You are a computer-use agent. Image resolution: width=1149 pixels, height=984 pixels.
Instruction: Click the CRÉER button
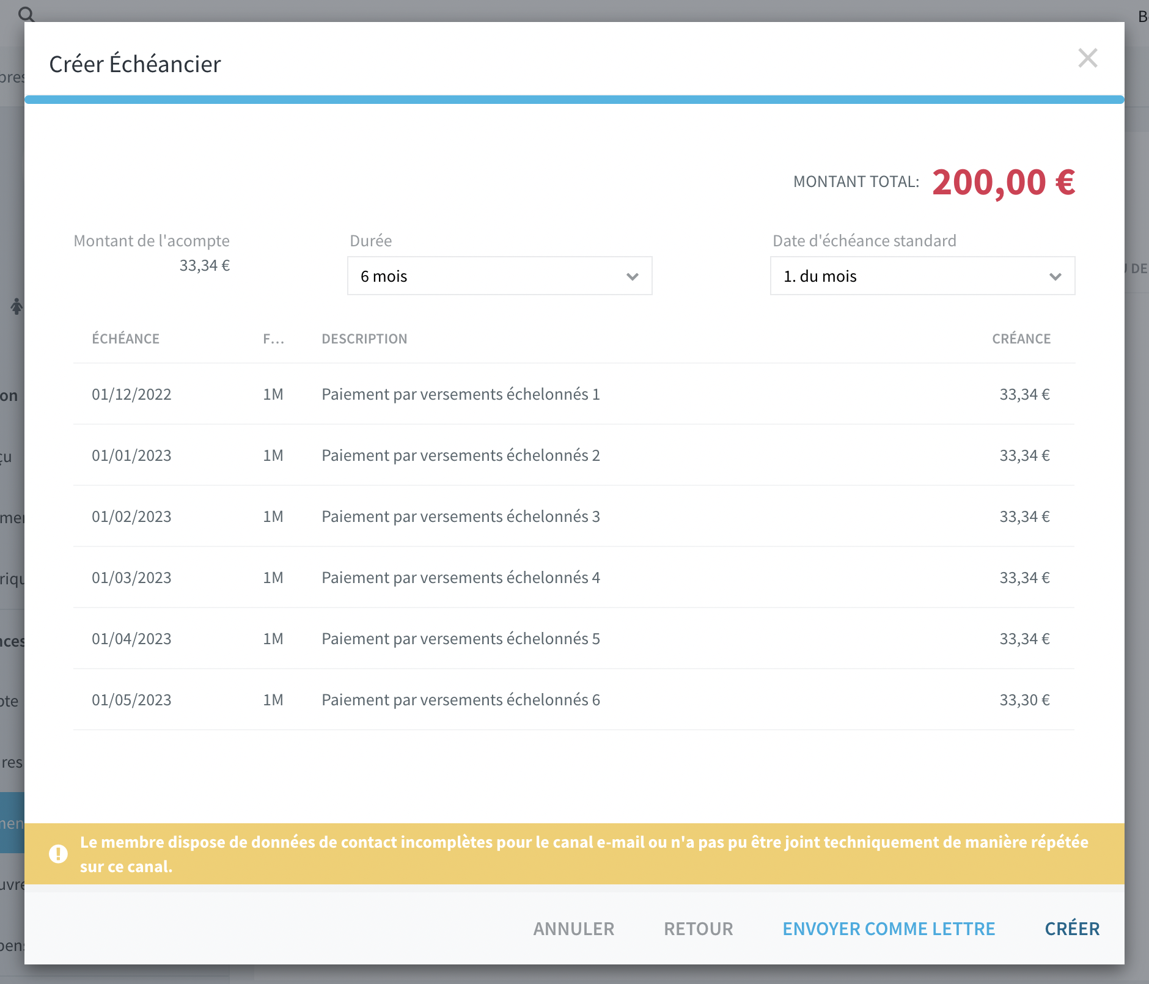click(x=1071, y=928)
